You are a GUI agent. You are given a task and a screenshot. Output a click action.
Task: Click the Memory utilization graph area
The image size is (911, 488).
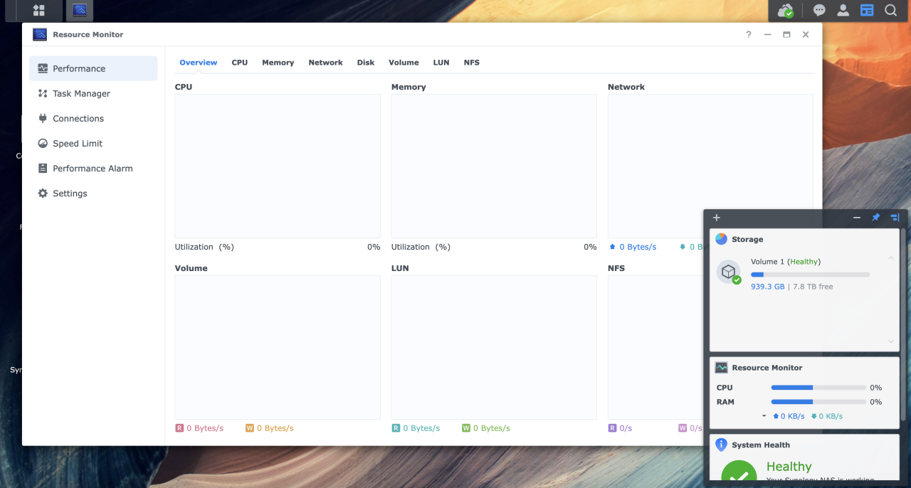[x=494, y=166]
